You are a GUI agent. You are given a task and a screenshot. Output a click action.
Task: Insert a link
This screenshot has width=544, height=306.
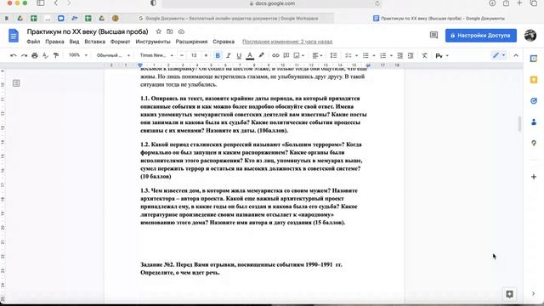click(275, 55)
